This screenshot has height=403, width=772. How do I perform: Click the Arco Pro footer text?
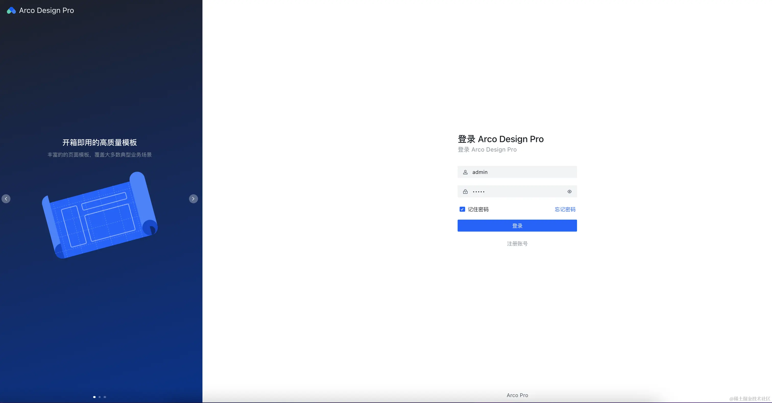point(517,395)
